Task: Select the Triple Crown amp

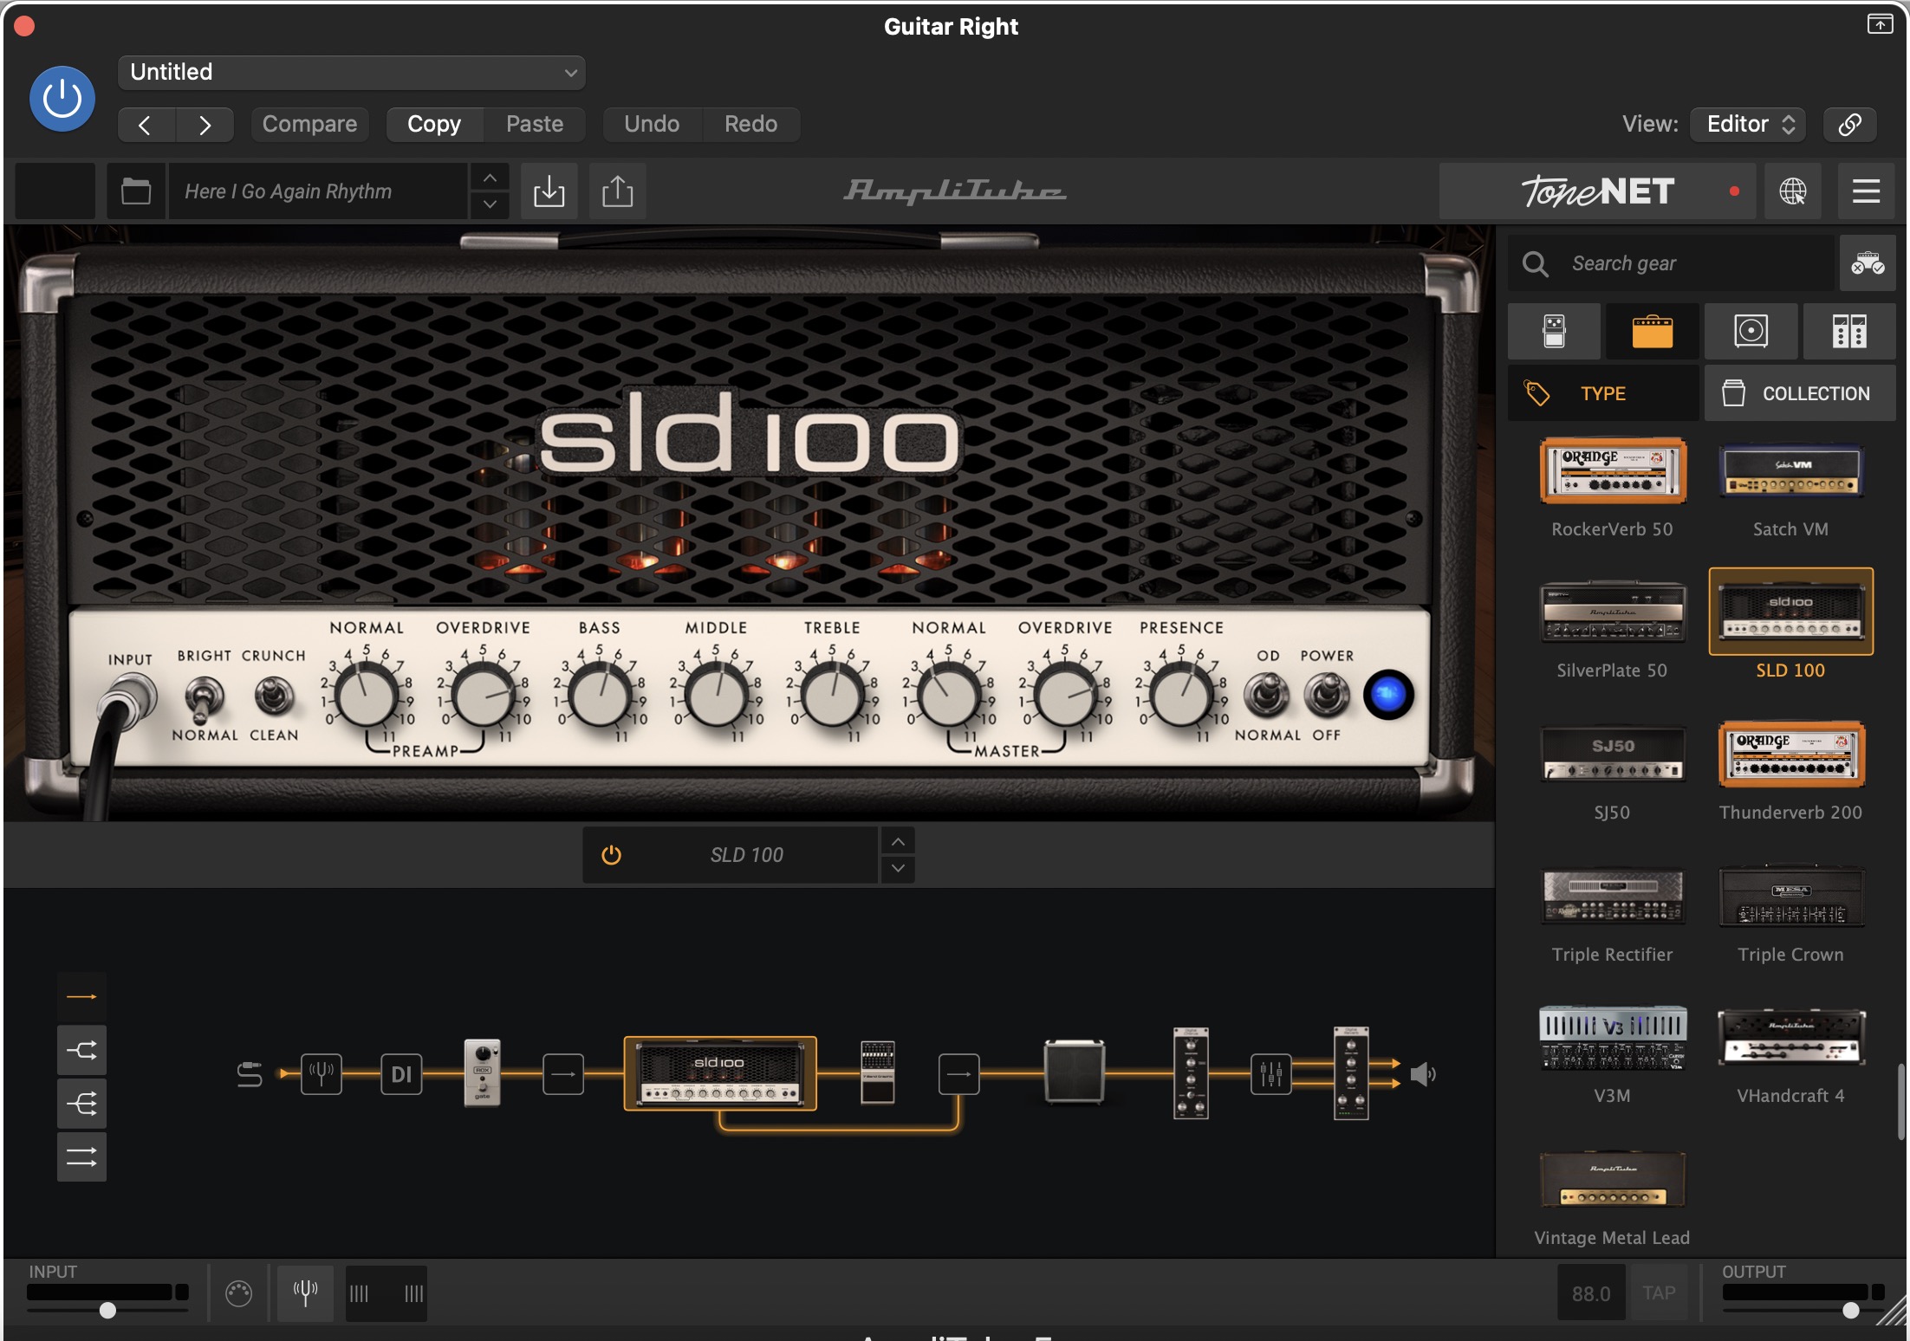Action: [1790, 897]
